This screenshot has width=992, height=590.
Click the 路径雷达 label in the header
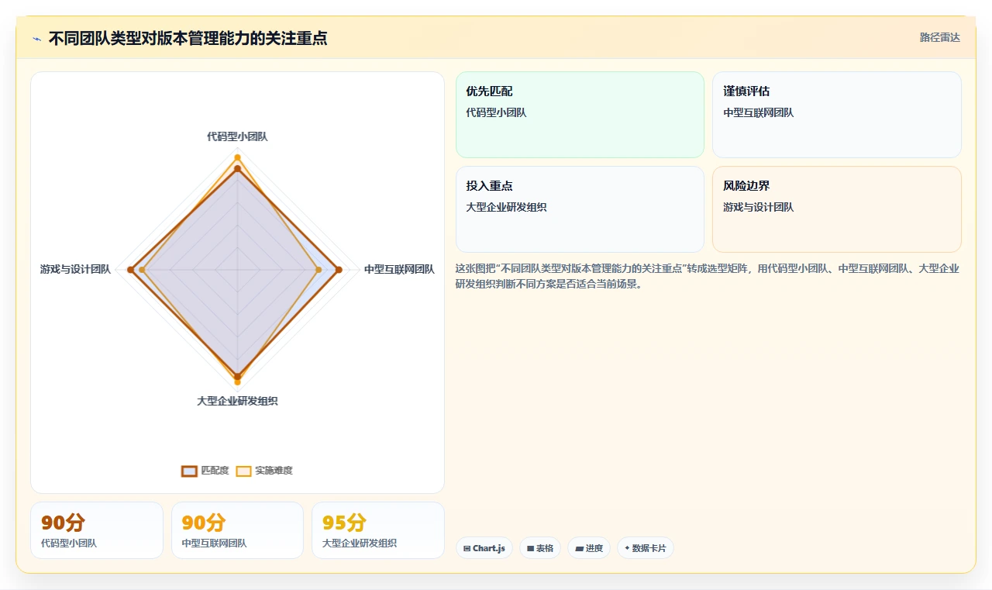point(939,38)
